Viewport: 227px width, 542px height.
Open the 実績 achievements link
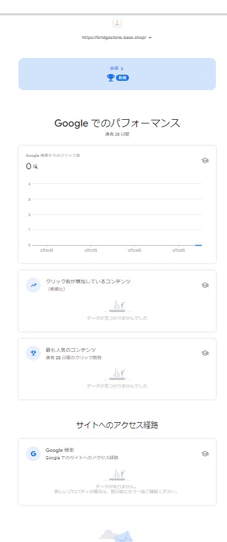pyautogui.click(x=114, y=68)
